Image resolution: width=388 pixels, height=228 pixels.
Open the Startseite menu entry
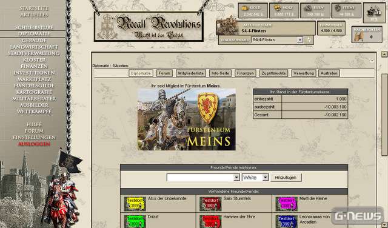pos(34,8)
